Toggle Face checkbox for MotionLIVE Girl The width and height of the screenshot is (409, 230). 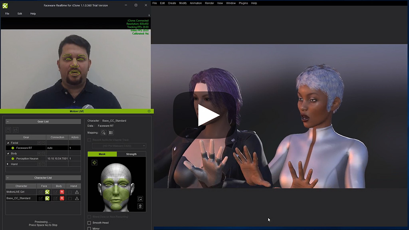coord(40,192)
